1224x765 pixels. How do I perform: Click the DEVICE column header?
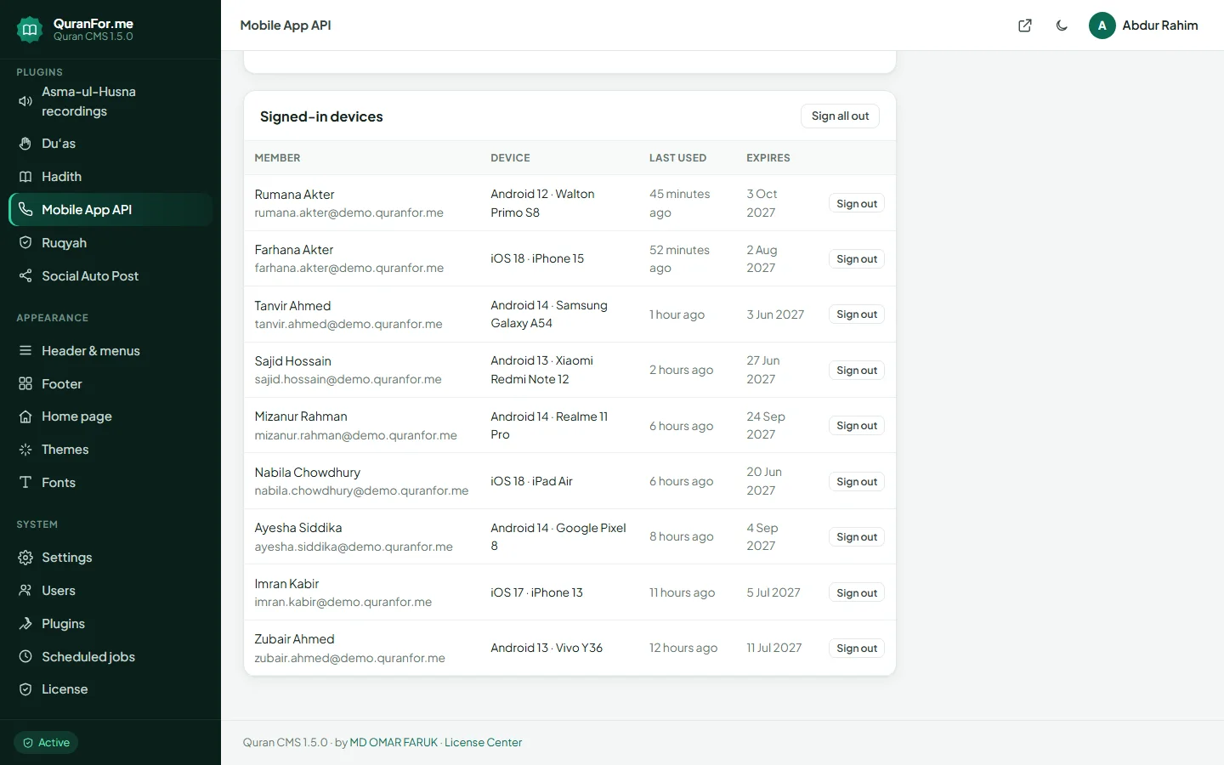pos(510,158)
